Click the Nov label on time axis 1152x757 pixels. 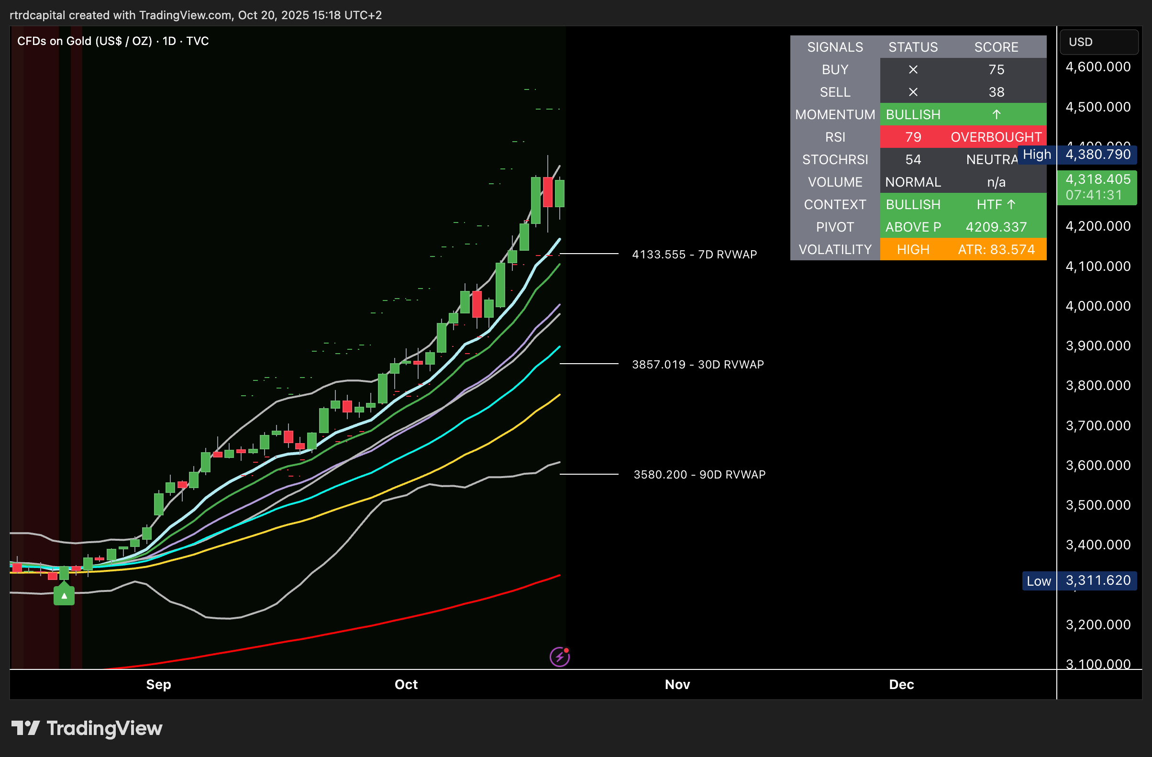[x=676, y=684]
